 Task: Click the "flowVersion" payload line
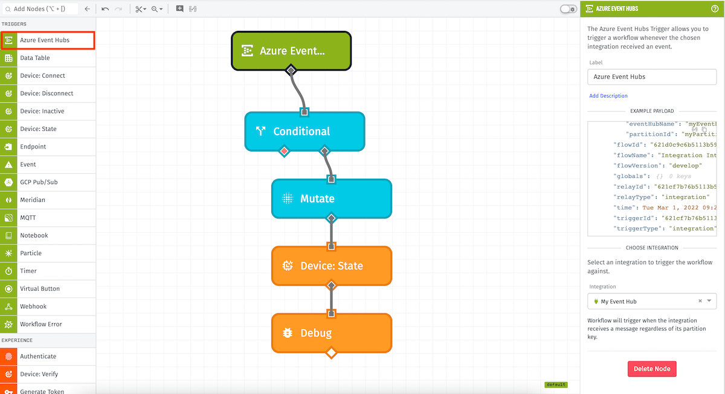point(658,165)
